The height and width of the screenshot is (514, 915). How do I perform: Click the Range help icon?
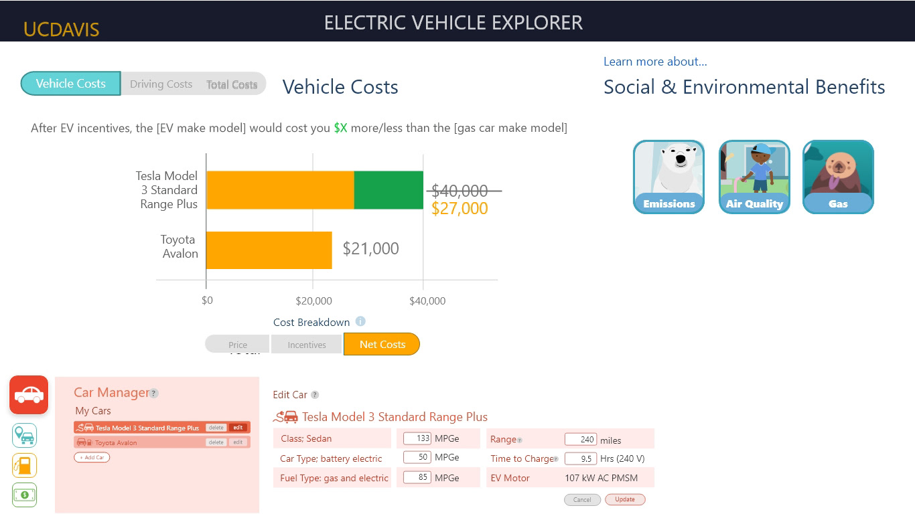pos(520,440)
